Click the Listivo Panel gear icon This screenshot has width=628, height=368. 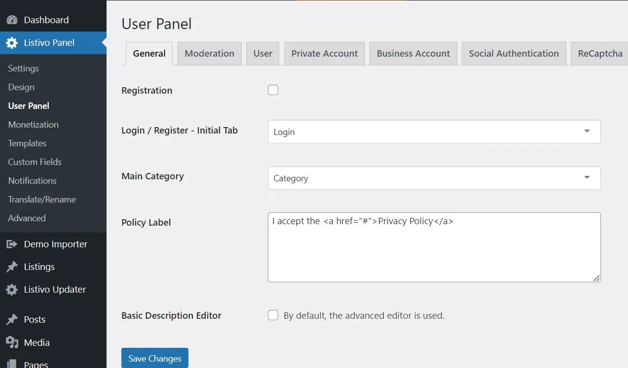click(x=12, y=43)
